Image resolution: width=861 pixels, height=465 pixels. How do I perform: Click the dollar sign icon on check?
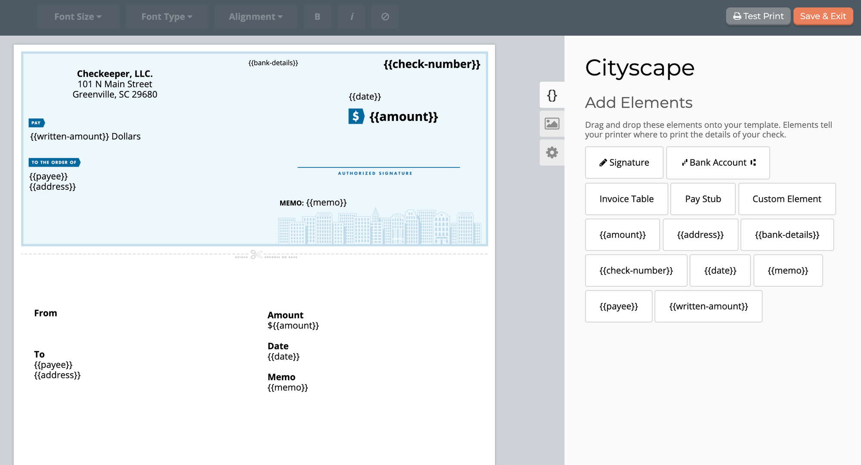point(356,116)
